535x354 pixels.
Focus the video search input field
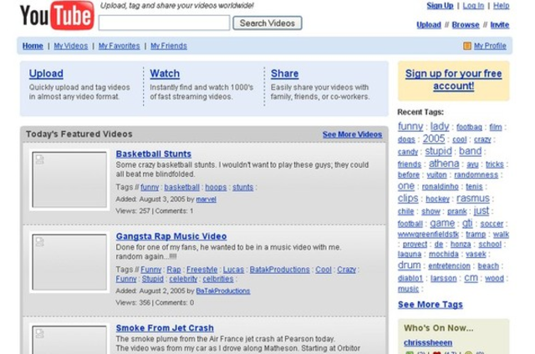pos(164,23)
